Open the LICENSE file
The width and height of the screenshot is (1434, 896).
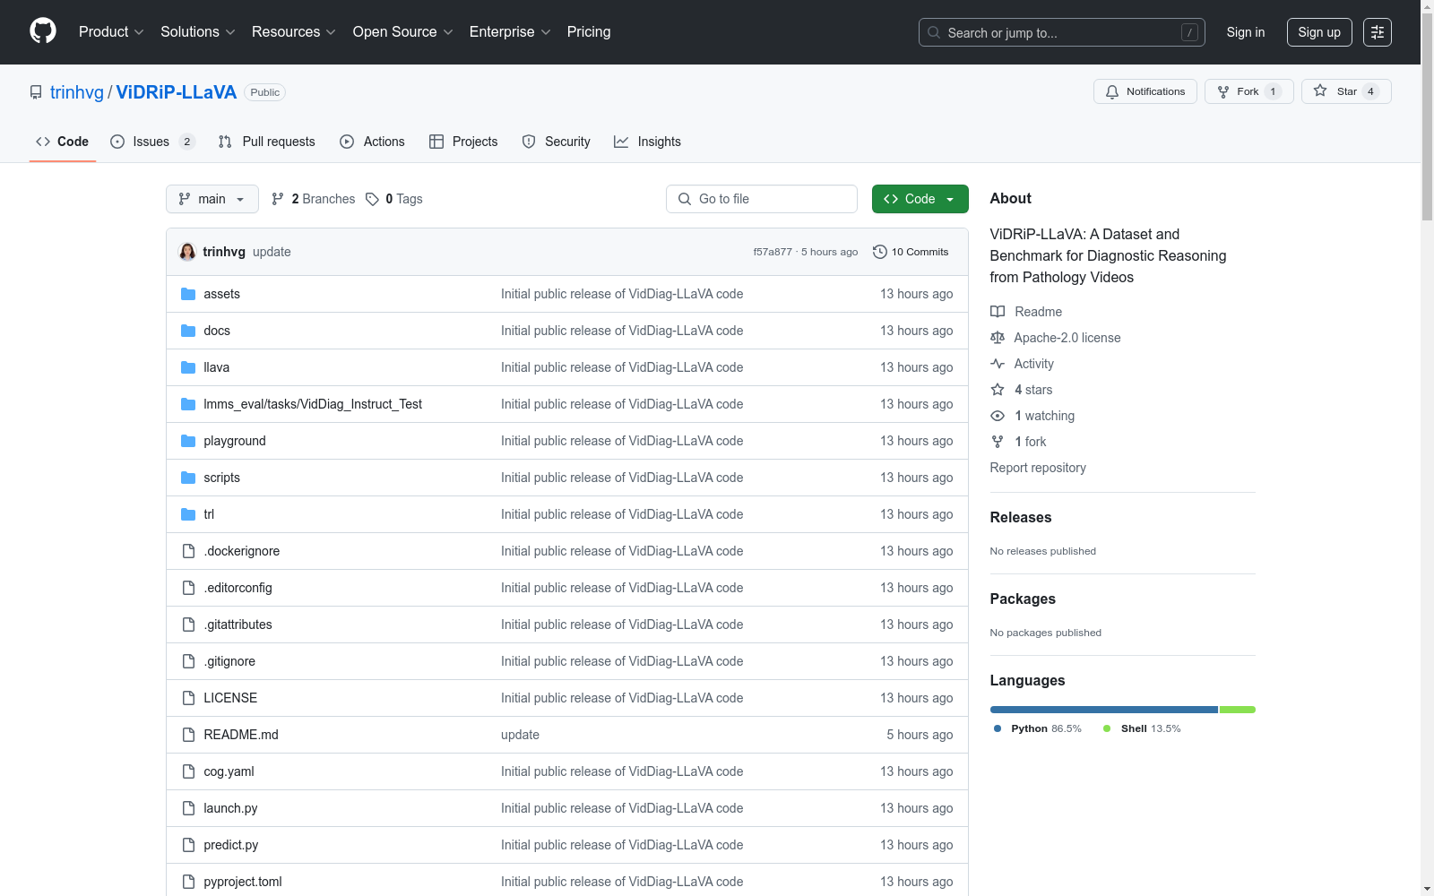(230, 698)
